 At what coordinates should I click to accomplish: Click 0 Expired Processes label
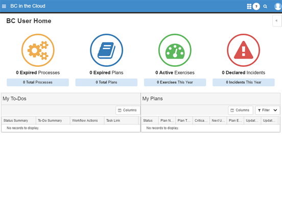(x=38, y=72)
